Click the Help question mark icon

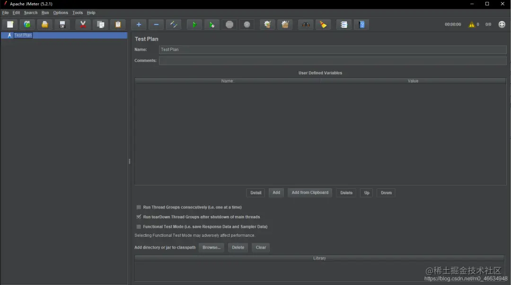362,25
